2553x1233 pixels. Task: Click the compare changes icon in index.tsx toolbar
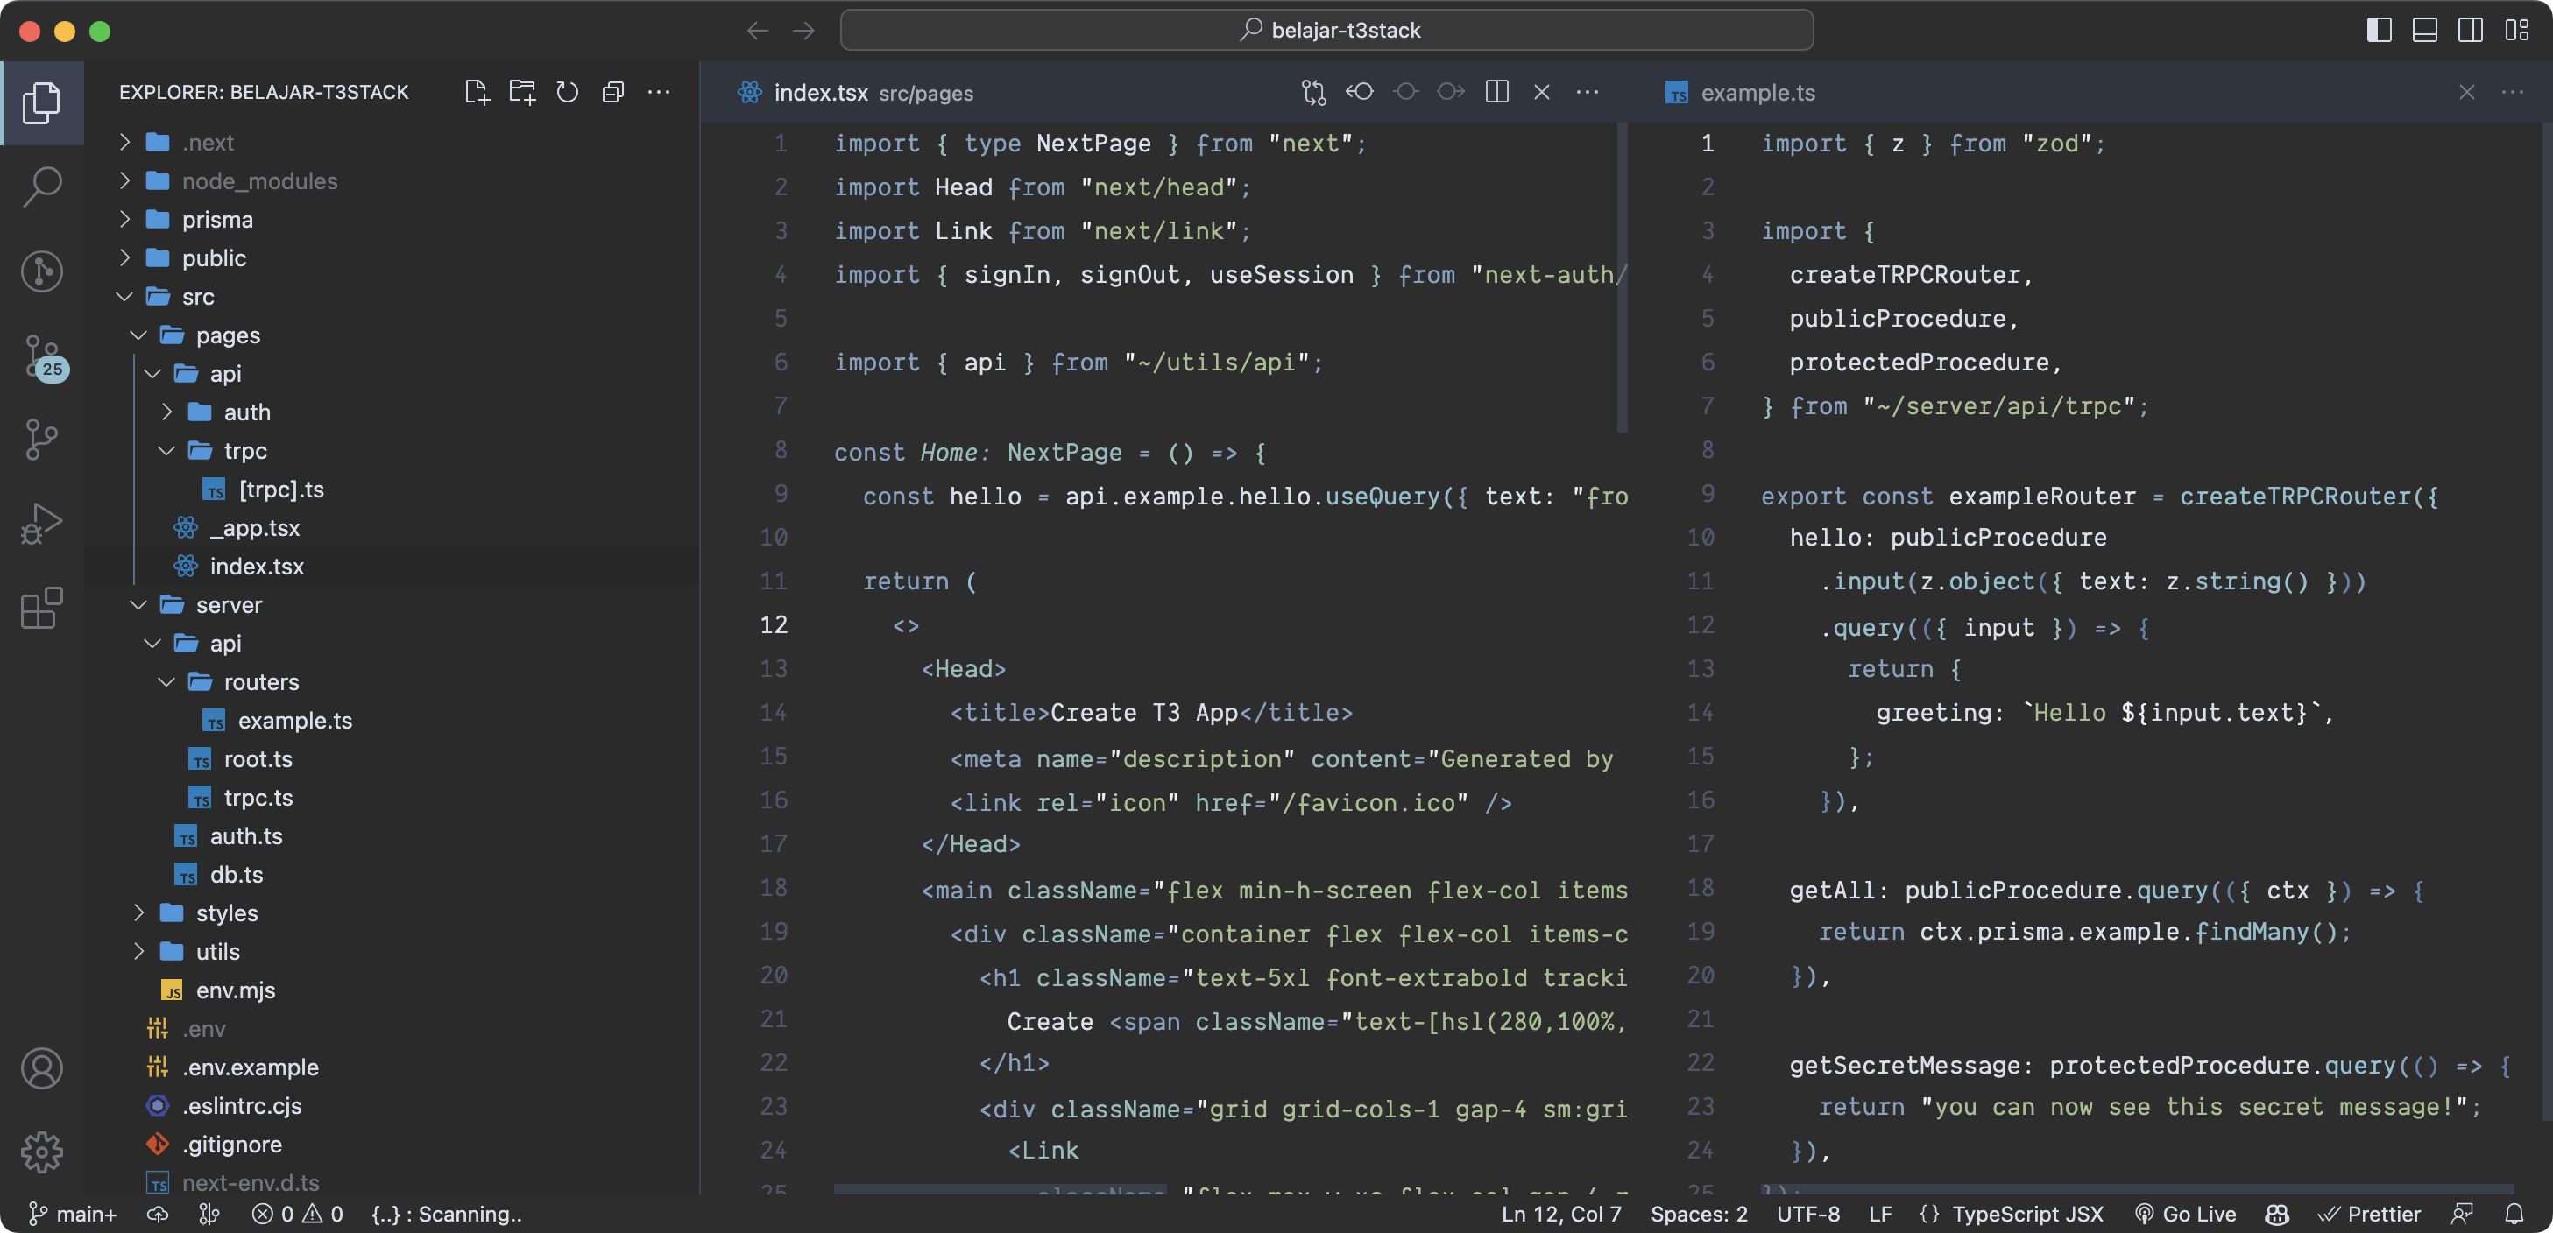(1314, 92)
